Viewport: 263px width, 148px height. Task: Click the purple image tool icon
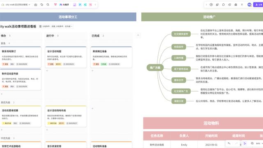tap(75, 5)
